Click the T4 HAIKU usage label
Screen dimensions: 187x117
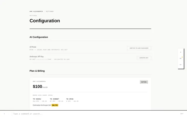tap(37, 99)
